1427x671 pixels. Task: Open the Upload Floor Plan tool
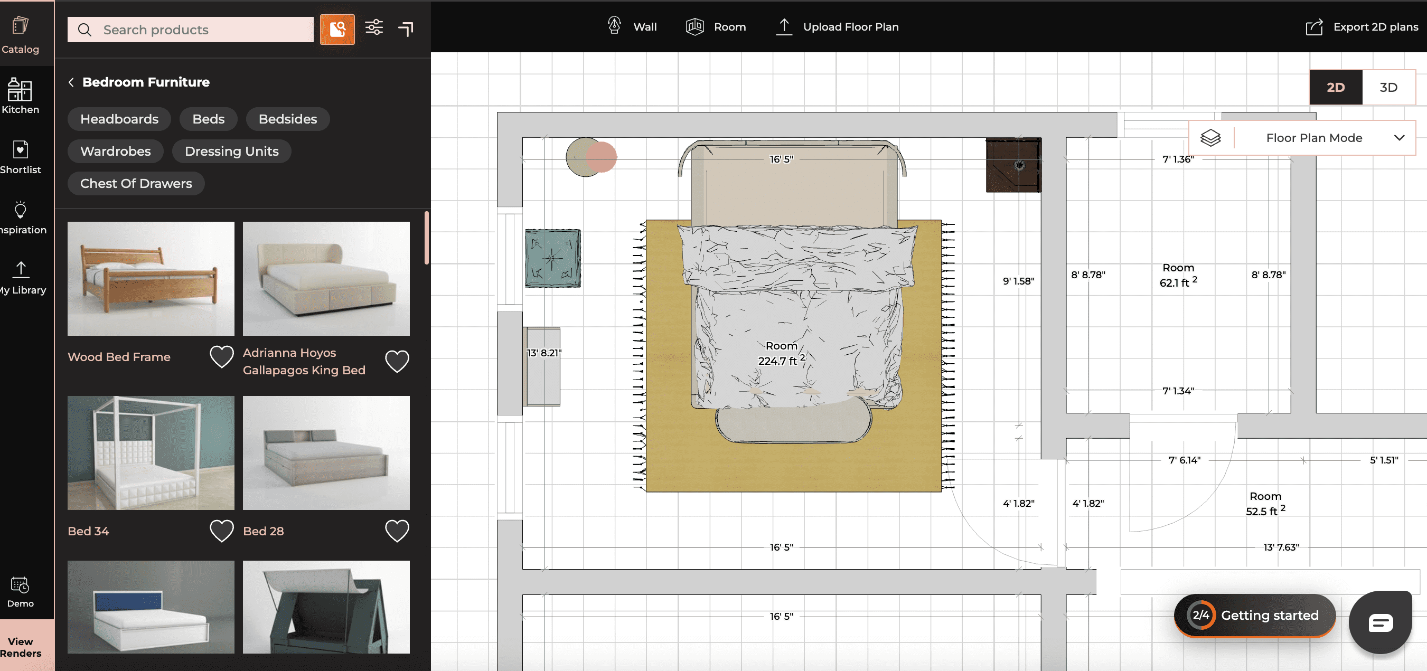837,26
